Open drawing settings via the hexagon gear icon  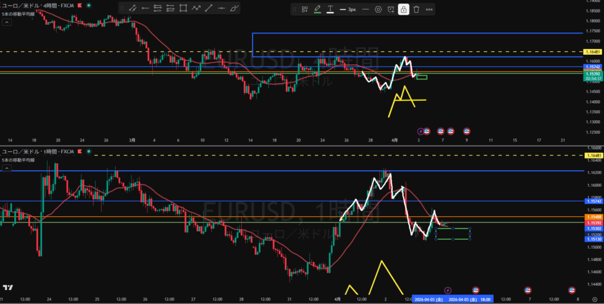[x=378, y=9]
